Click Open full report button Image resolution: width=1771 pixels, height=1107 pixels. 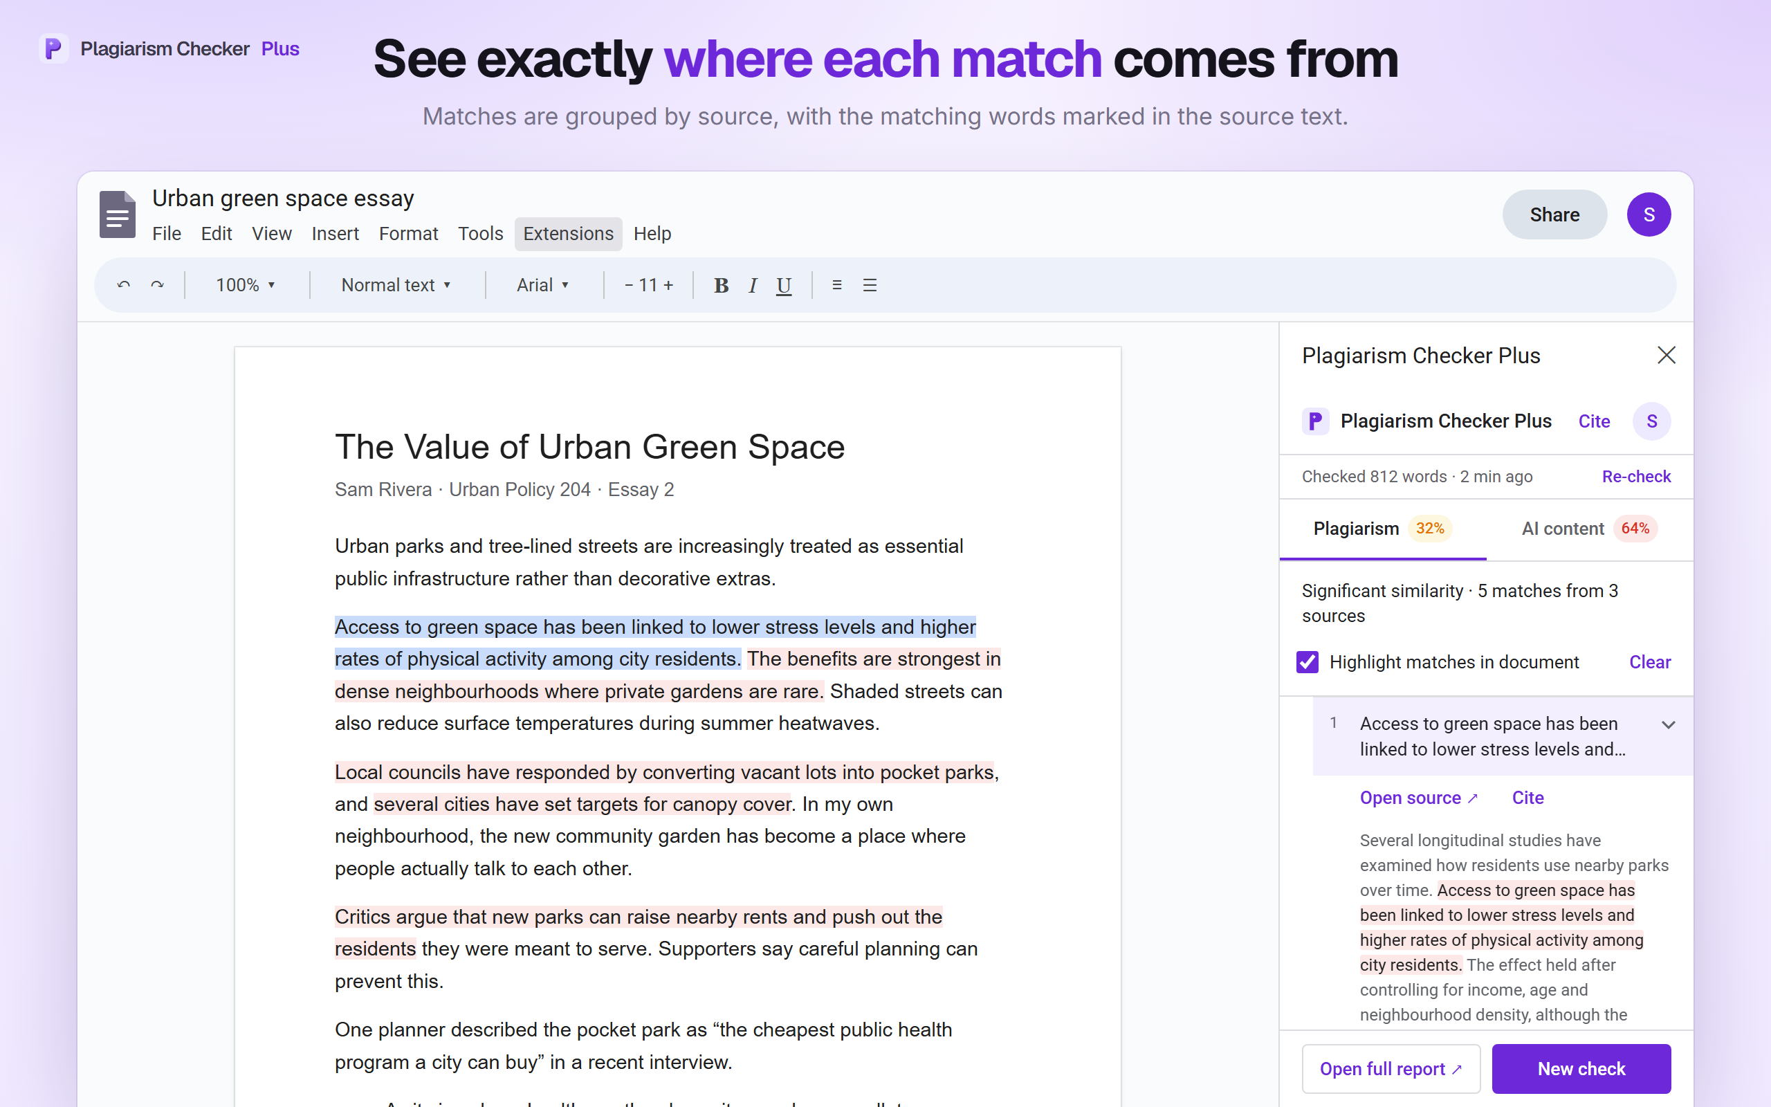1391,1069
